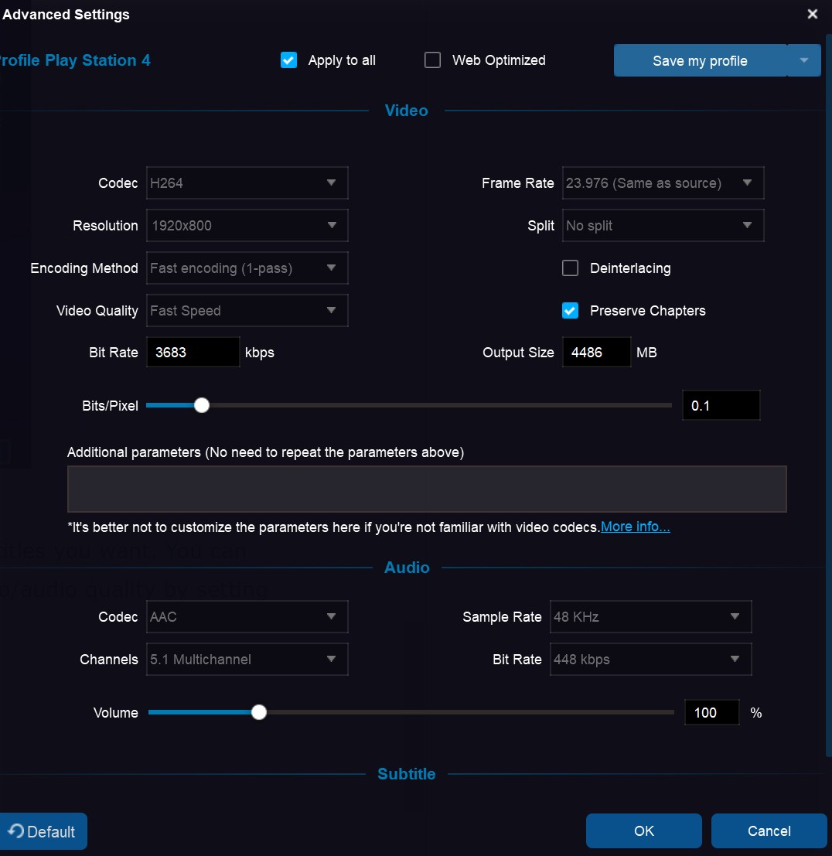This screenshot has width=832, height=856.
Task: Close the Advanced Settings dialog
Action: click(813, 14)
